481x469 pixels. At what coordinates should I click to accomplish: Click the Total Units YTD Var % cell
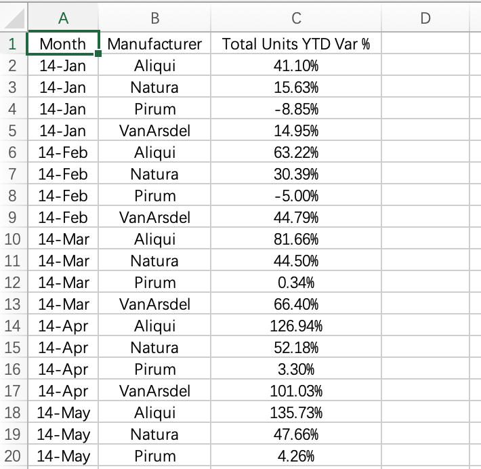click(296, 43)
